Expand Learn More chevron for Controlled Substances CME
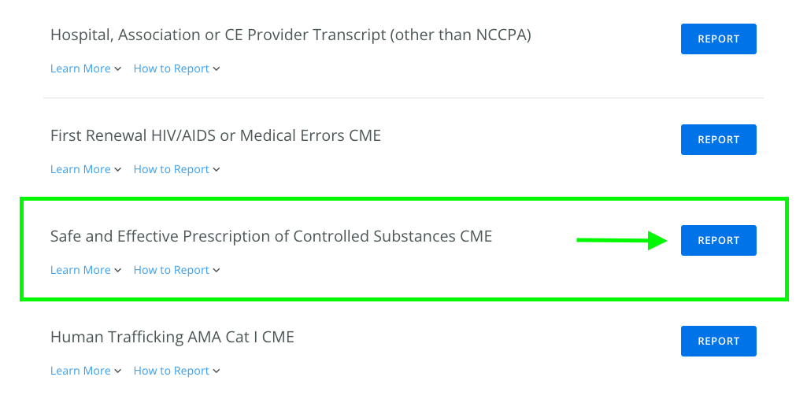807x399 pixels. click(x=118, y=271)
